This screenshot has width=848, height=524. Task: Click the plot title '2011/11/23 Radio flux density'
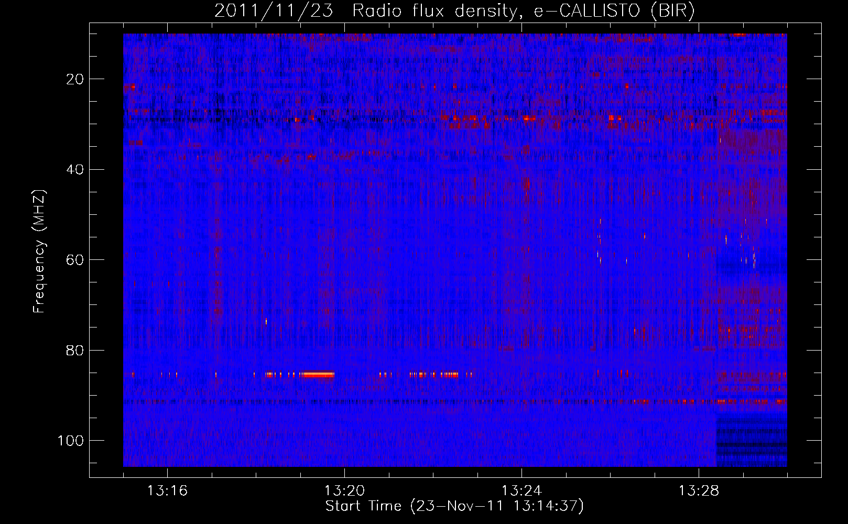tap(454, 11)
